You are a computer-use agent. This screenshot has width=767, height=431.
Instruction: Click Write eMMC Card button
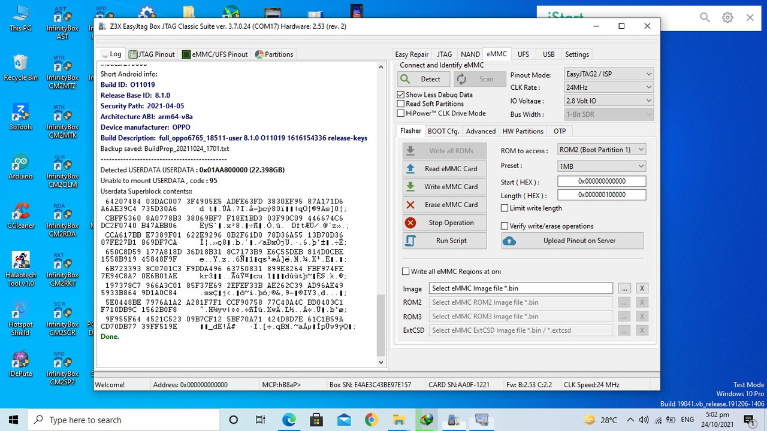click(443, 187)
